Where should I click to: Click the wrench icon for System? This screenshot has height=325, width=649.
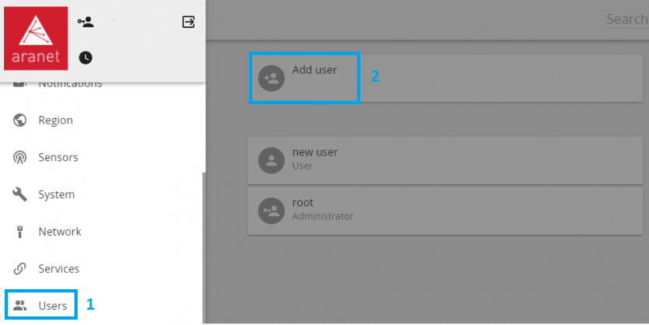point(21,194)
